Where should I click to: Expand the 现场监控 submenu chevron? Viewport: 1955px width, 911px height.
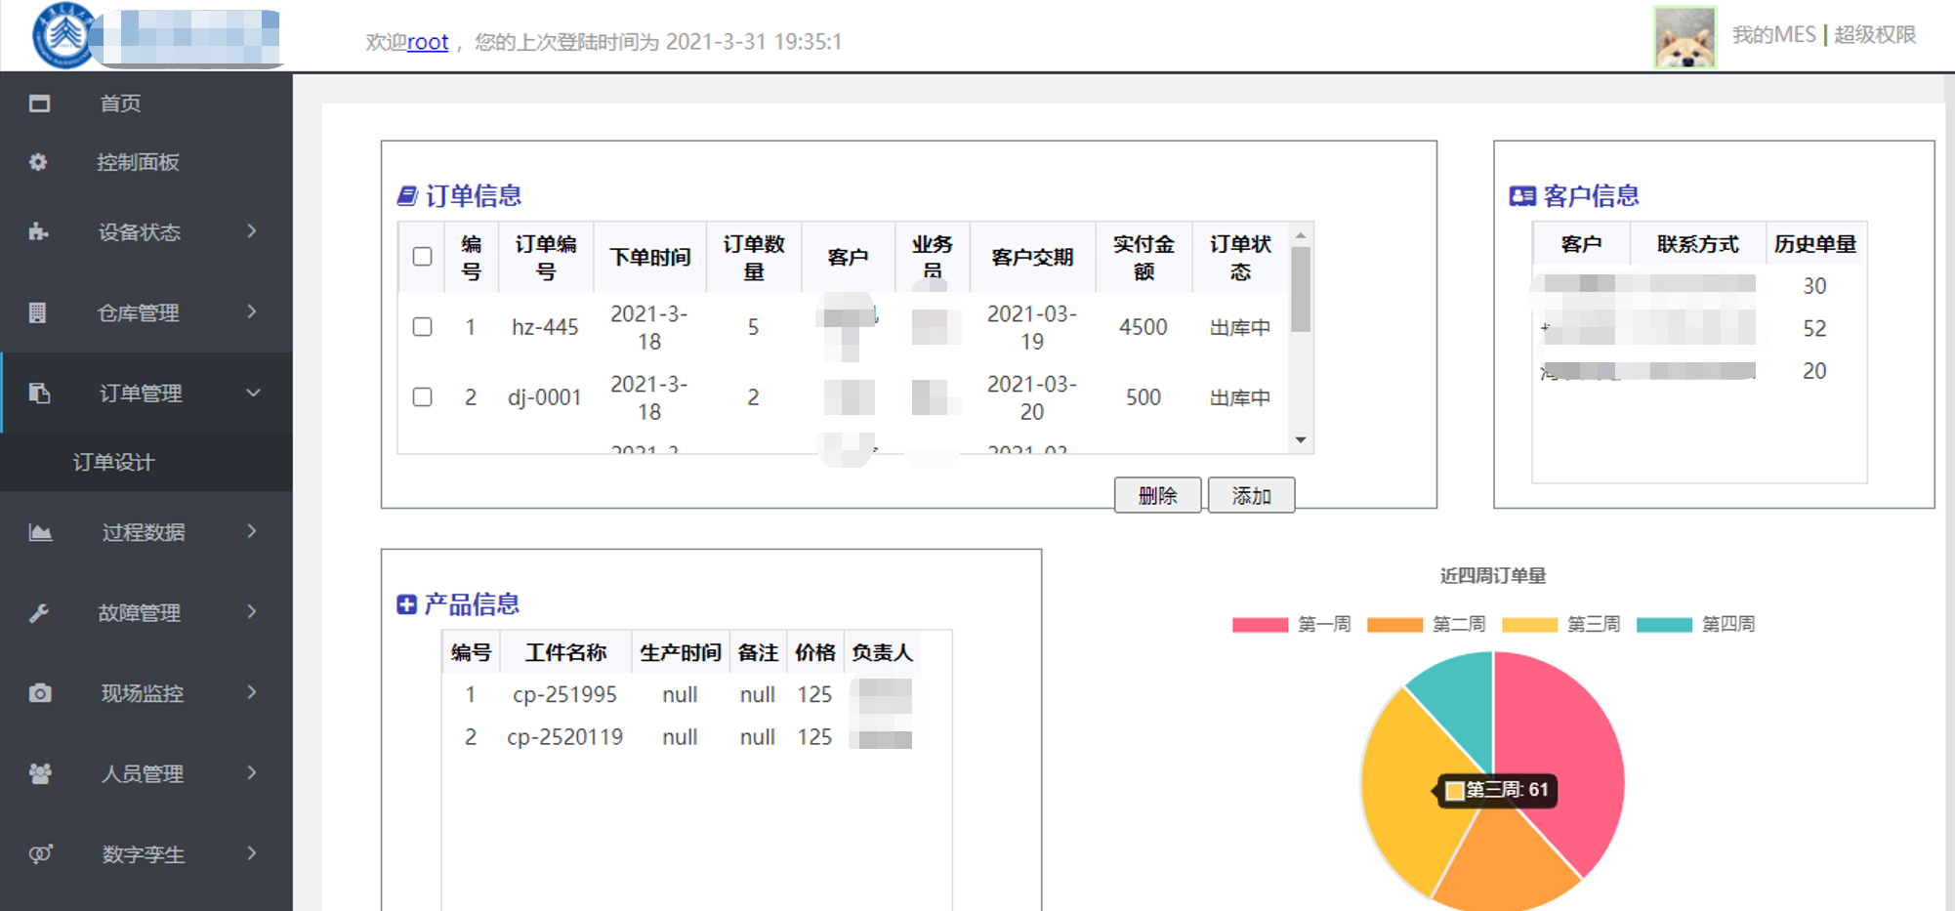coord(252,692)
